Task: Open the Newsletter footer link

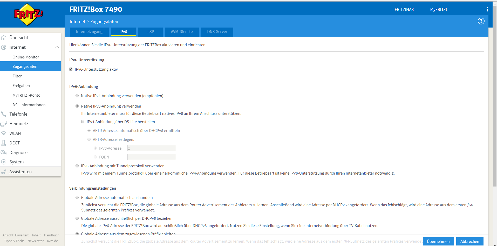Action: [x=36, y=241]
